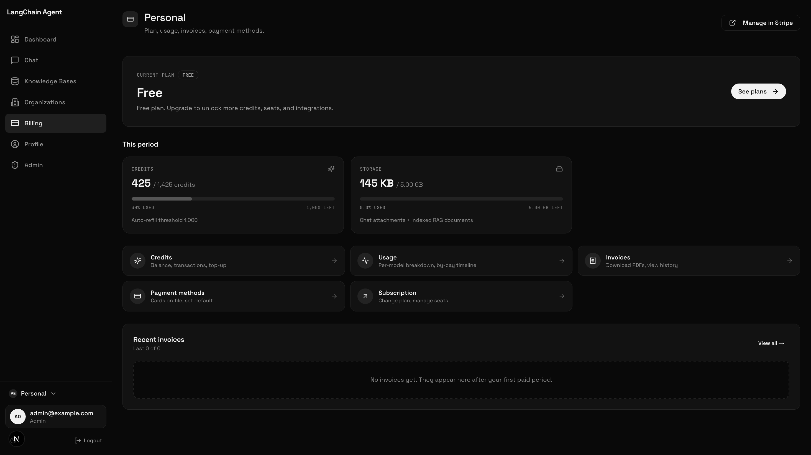The image size is (811, 455).
Task: Click the '0.0% USED' storage label
Action: 372,208
